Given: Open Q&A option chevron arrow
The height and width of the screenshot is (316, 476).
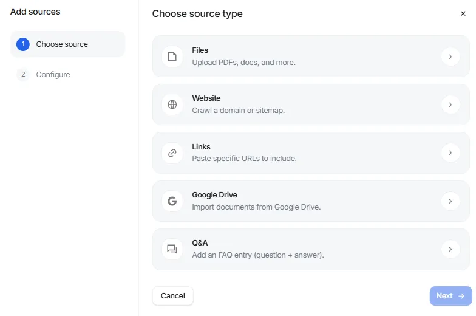Looking at the screenshot, I should [450, 249].
